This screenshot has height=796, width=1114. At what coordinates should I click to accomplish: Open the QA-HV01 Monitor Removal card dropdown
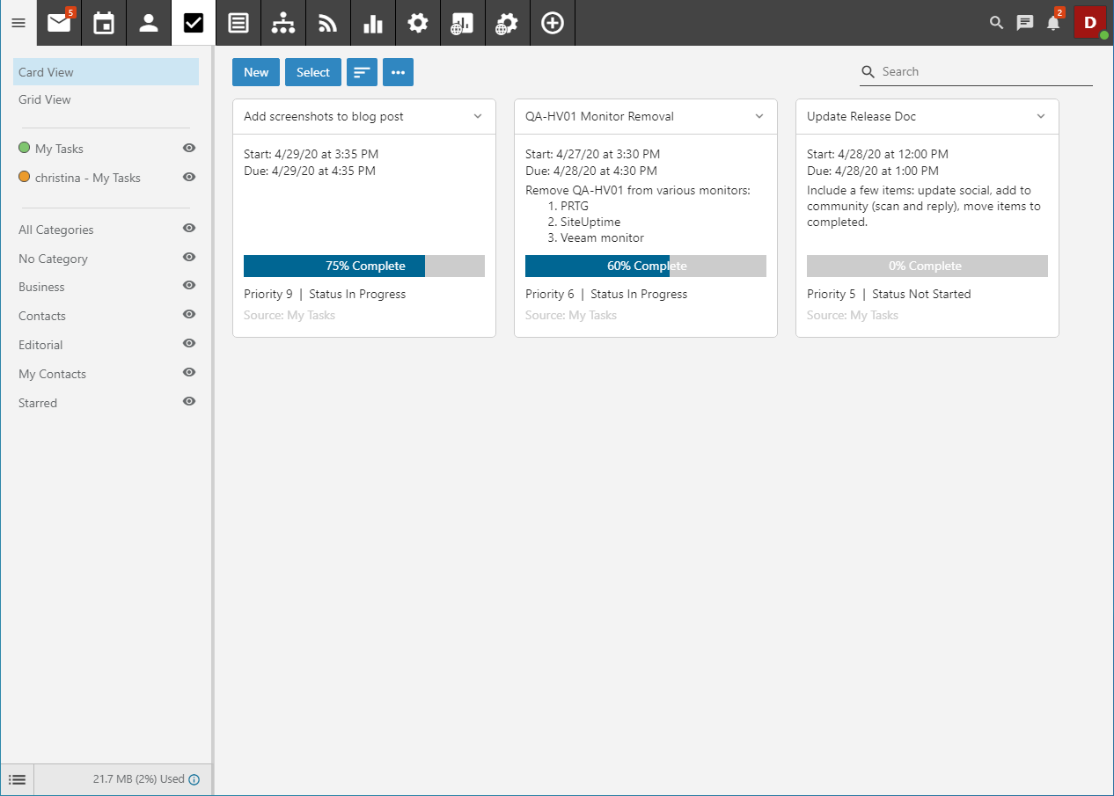click(x=759, y=116)
